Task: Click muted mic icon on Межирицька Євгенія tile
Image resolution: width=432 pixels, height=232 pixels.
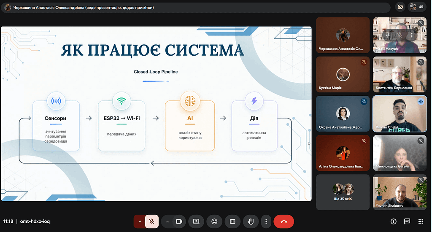Action: click(x=421, y=141)
